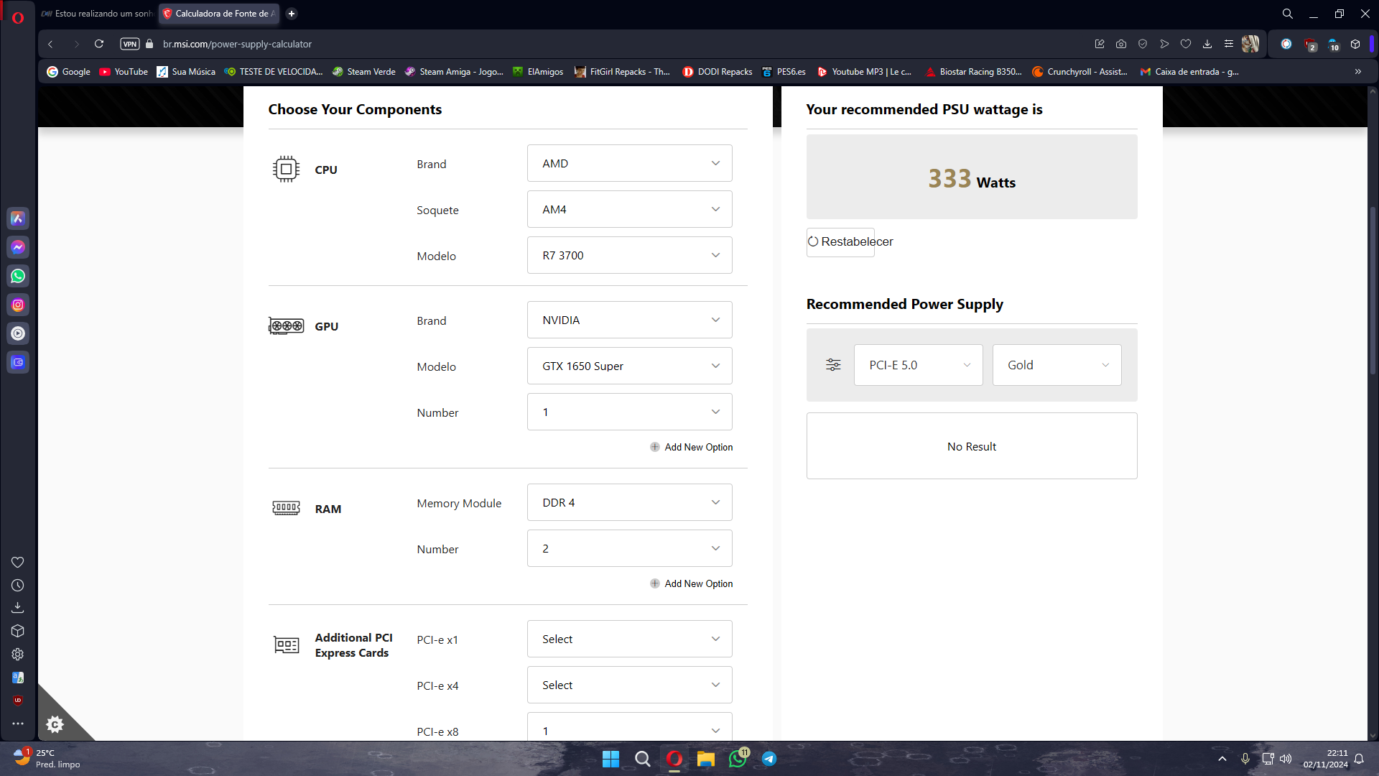Open the Gold efficiency dropdown
1379x776 pixels.
click(x=1057, y=365)
